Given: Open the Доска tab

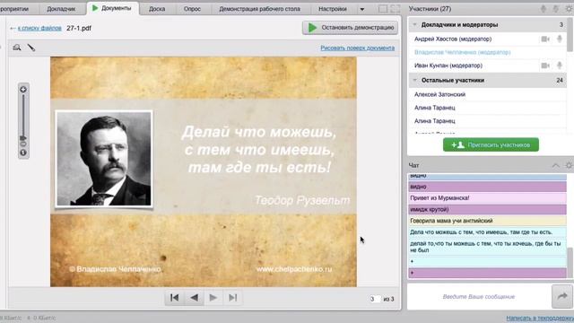Looking at the screenshot, I should tap(157, 9).
